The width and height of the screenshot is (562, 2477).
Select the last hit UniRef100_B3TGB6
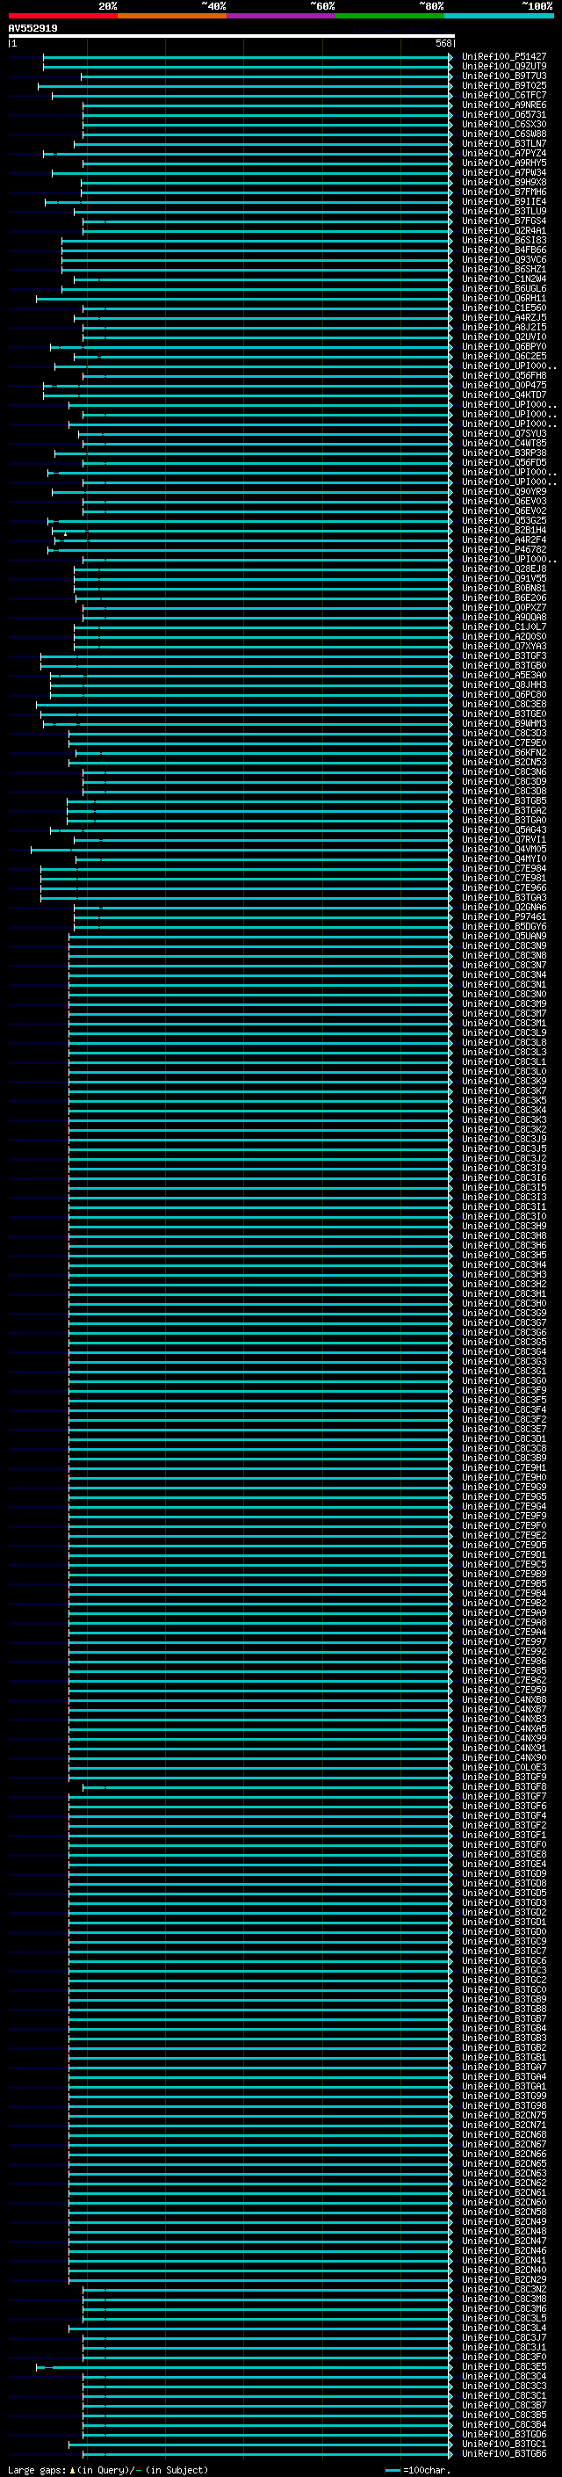504,2453
